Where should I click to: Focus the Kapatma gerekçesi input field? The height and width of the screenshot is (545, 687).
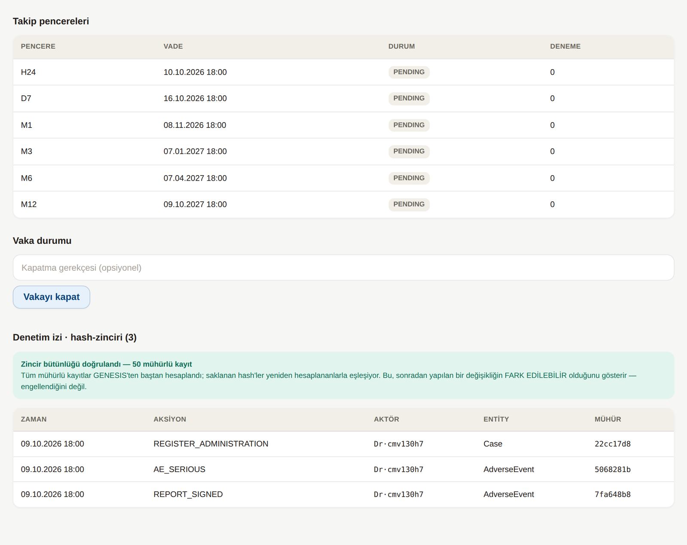click(343, 268)
